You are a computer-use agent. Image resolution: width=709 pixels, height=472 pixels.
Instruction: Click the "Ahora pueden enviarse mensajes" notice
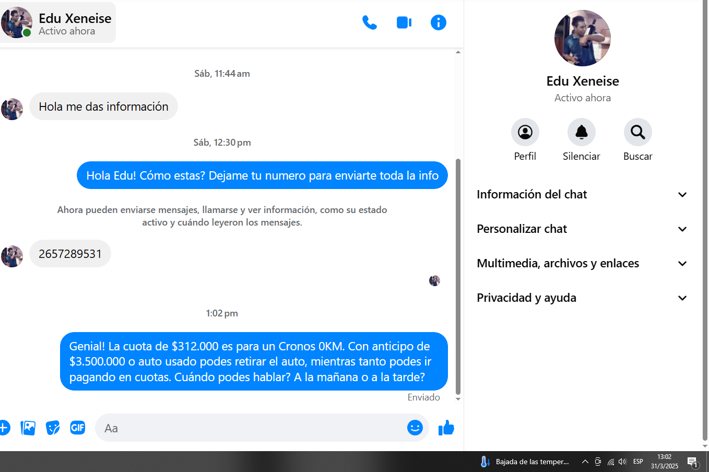click(222, 216)
